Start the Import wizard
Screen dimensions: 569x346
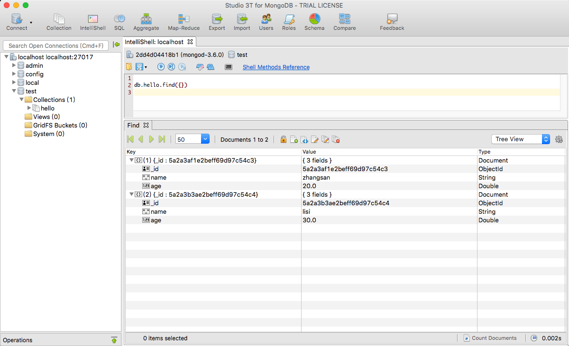click(x=242, y=22)
